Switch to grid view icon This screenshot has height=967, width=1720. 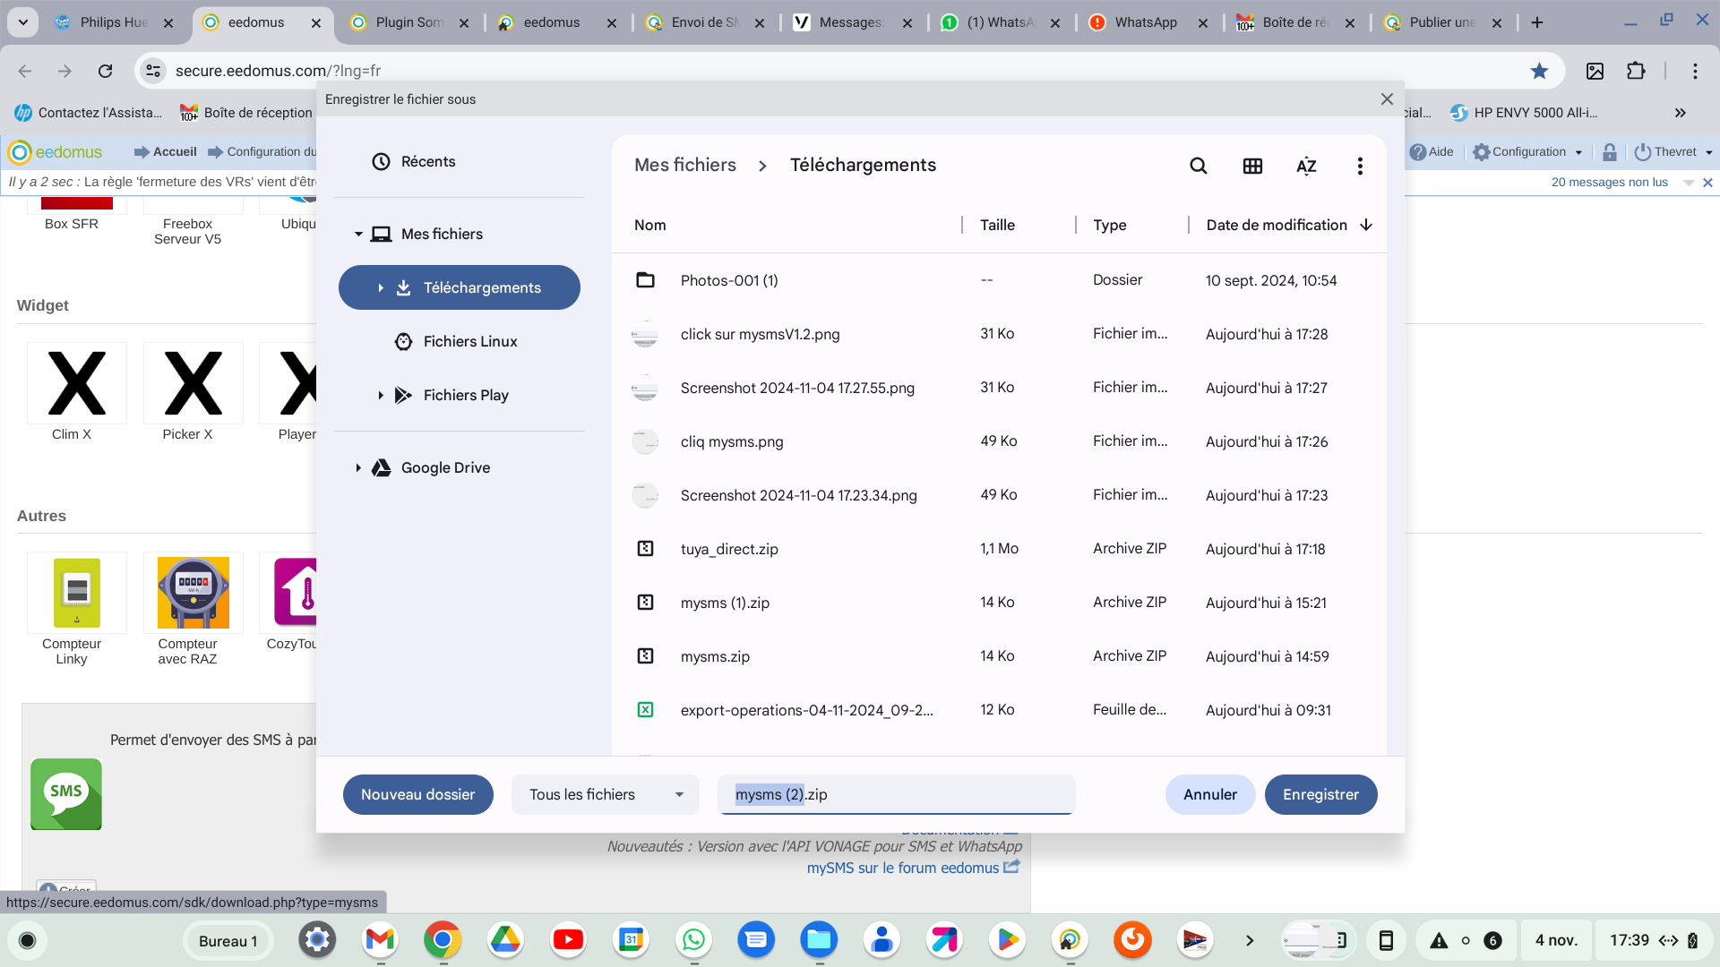point(1252,166)
